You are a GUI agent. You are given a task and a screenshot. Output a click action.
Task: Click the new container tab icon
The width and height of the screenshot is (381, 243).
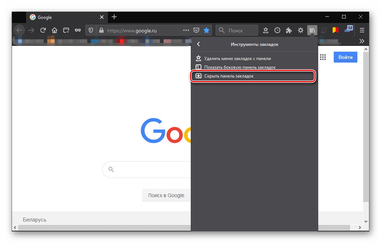pos(66,31)
